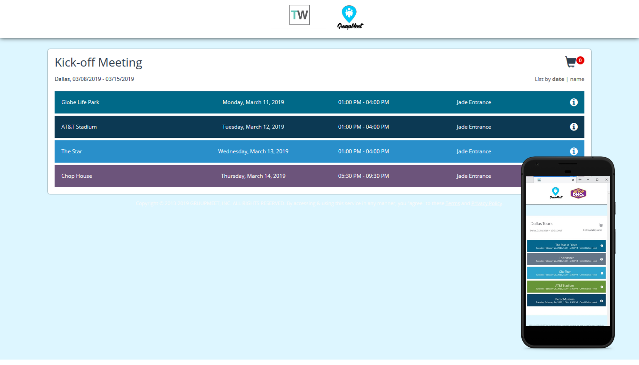Sort events by date
The height and width of the screenshot is (365, 639).
coord(558,79)
